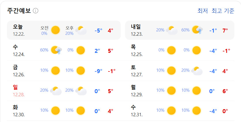Viewport: 241px width, 122px height.
Task: Click Saturday 12.27 afternoon cloudy icon
Action: tap(197, 71)
